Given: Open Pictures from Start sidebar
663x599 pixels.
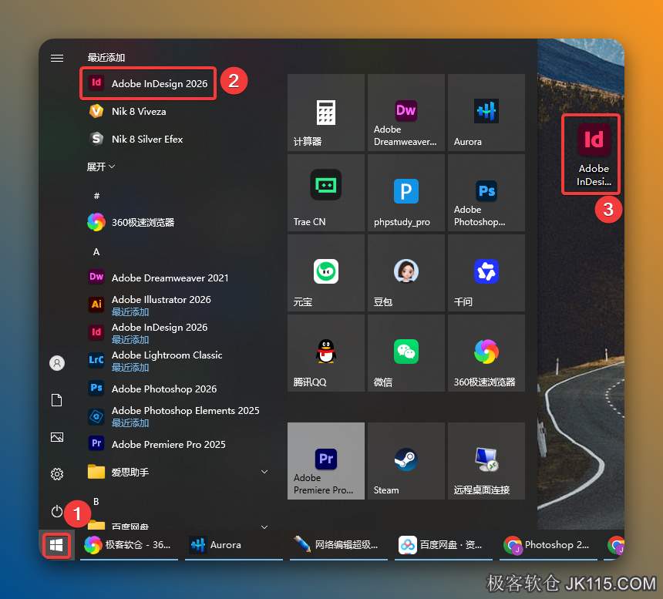Looking at the screenshot, I should (x=57, y=436).
